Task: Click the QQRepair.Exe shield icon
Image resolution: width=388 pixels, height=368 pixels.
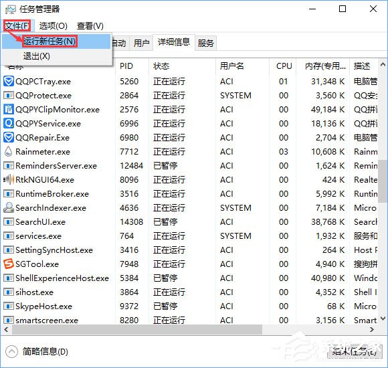Action: [9, 138]
